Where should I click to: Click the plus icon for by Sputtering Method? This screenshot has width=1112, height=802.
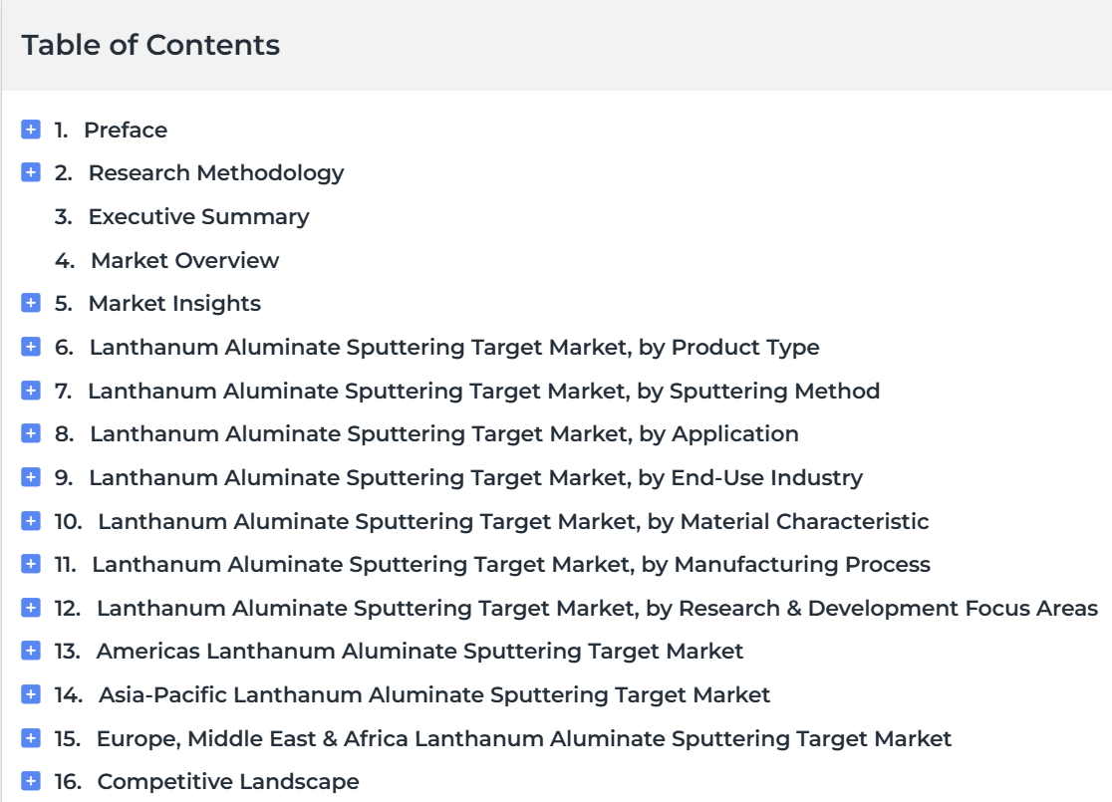point(31,390)
